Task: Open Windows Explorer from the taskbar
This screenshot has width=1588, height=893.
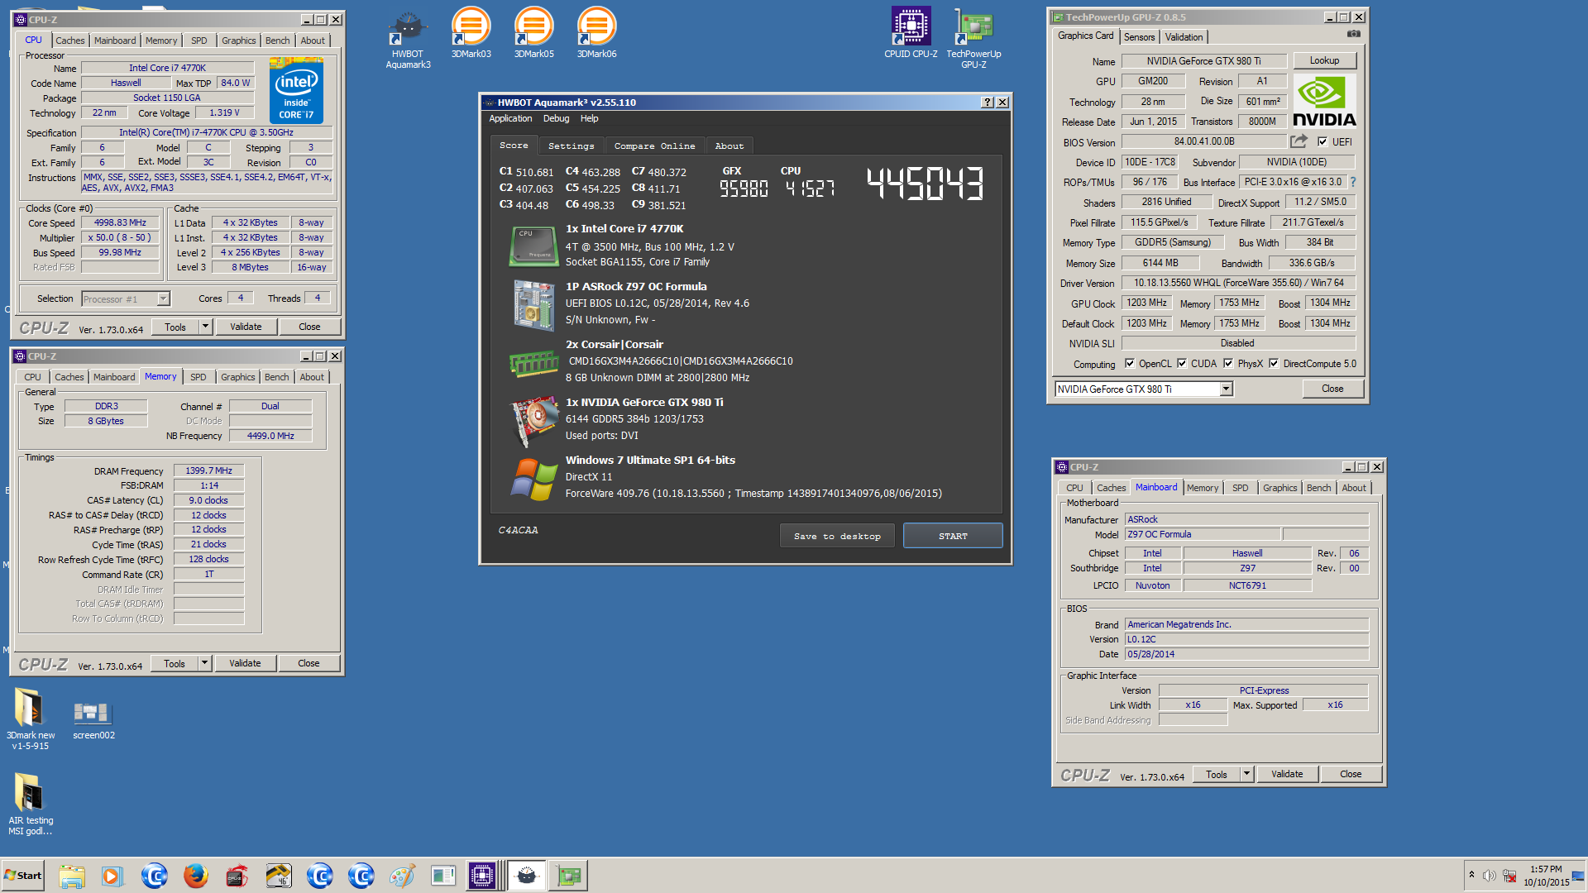Action: point(72,876)
